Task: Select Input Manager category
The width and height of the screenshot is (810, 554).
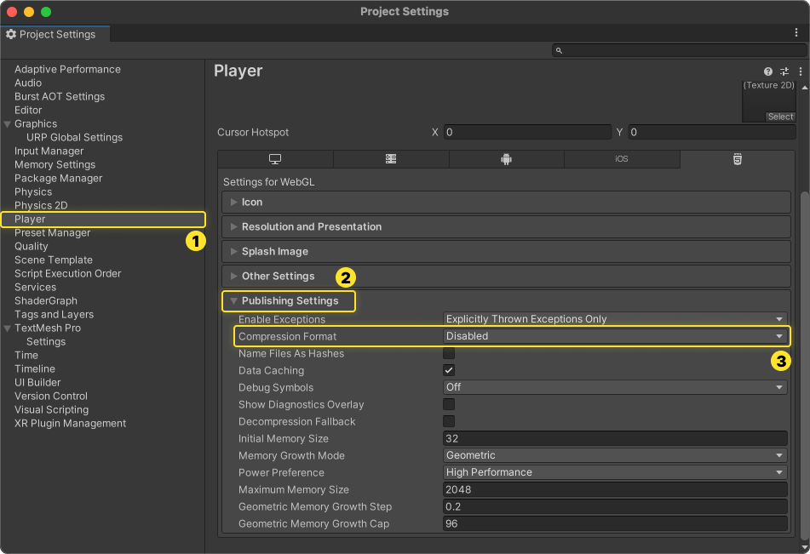Action: point(49,151)
